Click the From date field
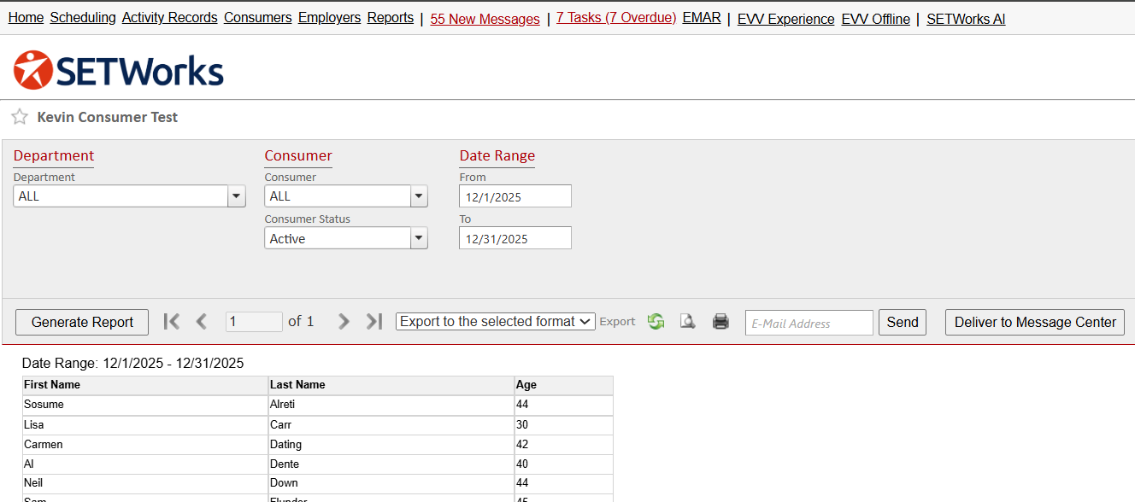The width and height of the screenshot is (1135, 502). point(515,196)
